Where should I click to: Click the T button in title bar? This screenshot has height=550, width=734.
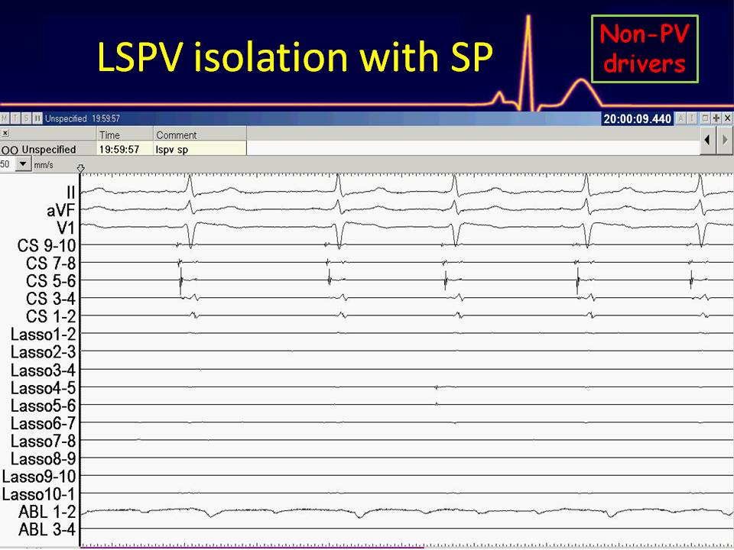(x=16, y=118)
